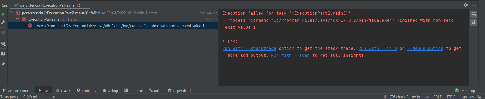Toggle soft-wrap in console output
This screenshot has width=485, height=99.
point(474,14)
